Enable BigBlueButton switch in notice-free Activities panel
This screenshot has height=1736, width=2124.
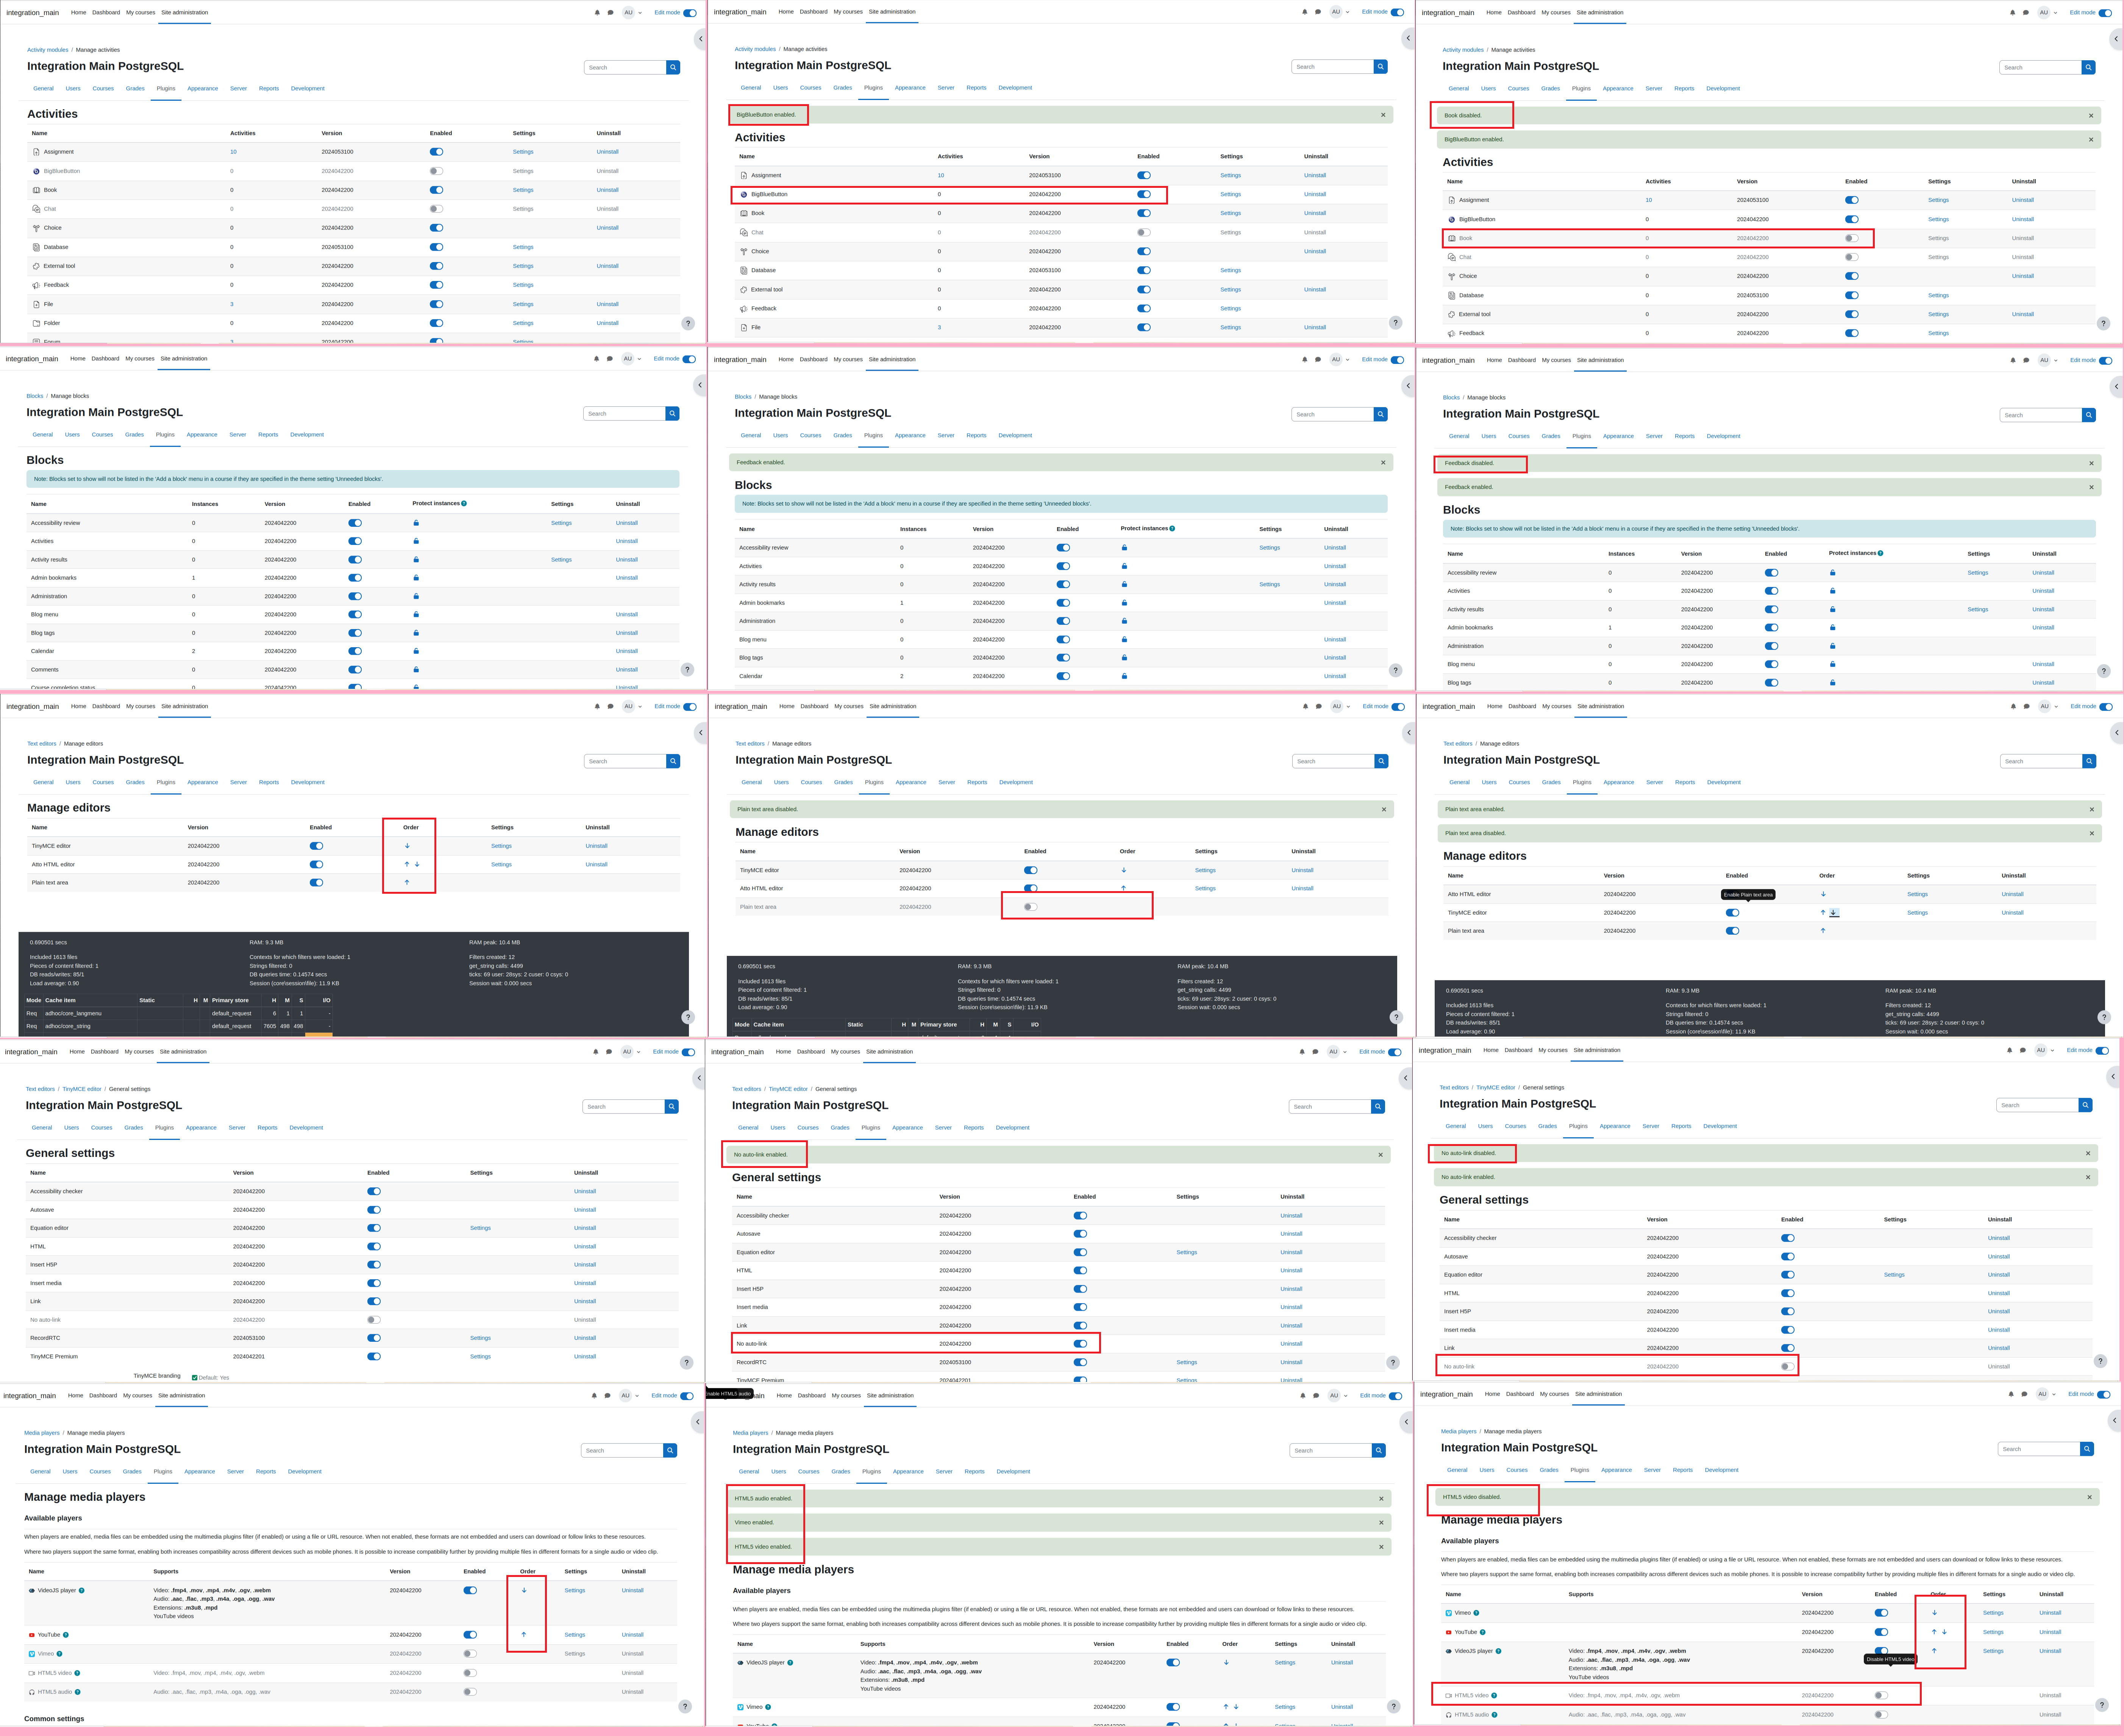[436, 171]
